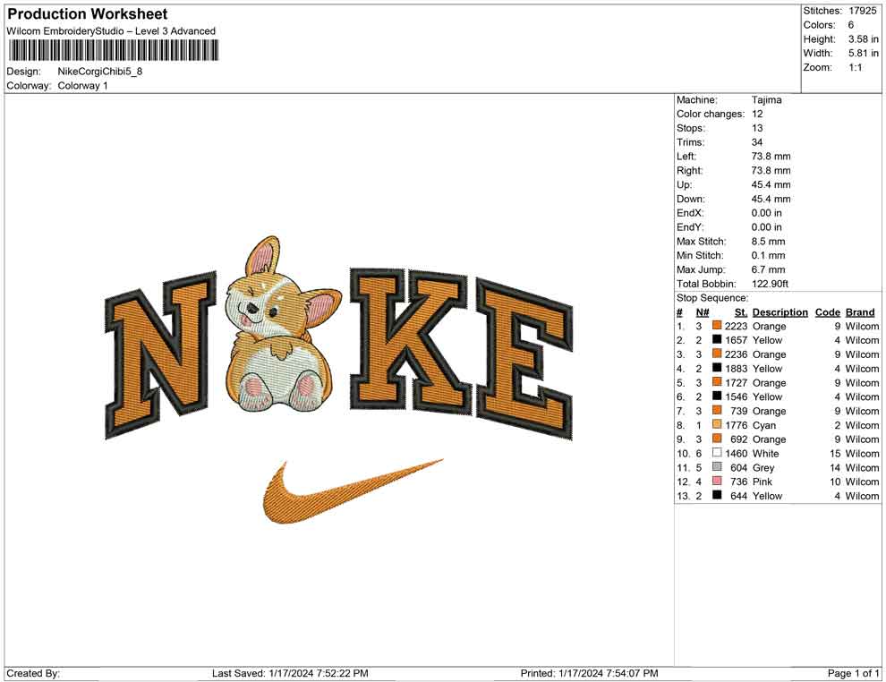Select the 1776 Cyan description text
The height and width of the screenshot is (682, 886).
click(764, 425)
